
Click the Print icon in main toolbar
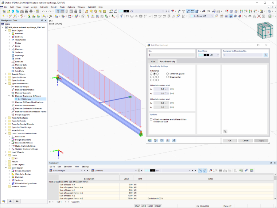[31, 11]
